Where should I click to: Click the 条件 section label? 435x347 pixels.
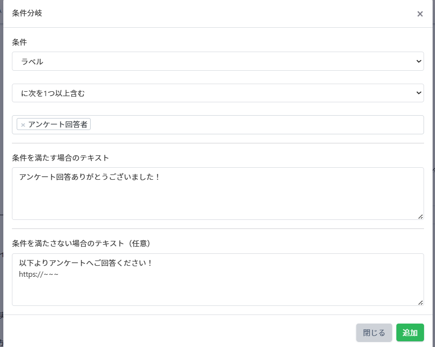coord(20,42)
